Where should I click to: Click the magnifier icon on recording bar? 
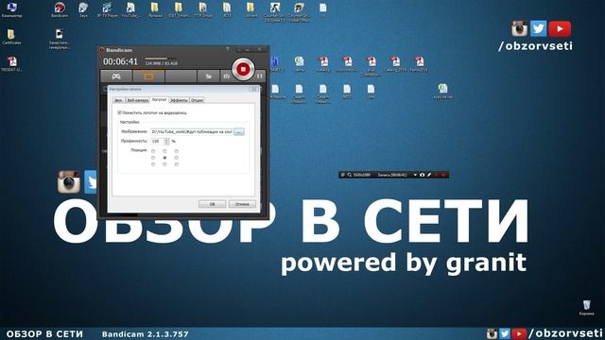[x=349, y=175]
